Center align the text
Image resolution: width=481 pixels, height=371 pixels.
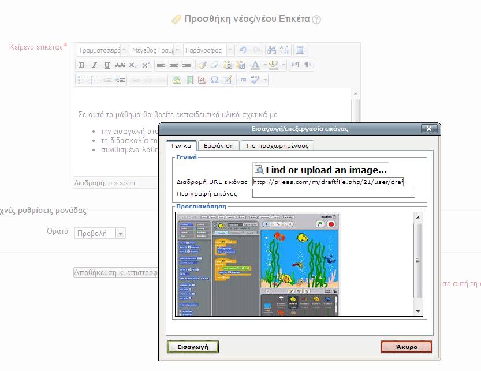point(174,65)
